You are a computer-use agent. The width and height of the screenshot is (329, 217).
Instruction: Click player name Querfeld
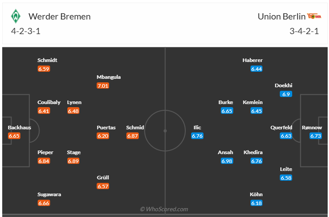click(x=281, y=128)
